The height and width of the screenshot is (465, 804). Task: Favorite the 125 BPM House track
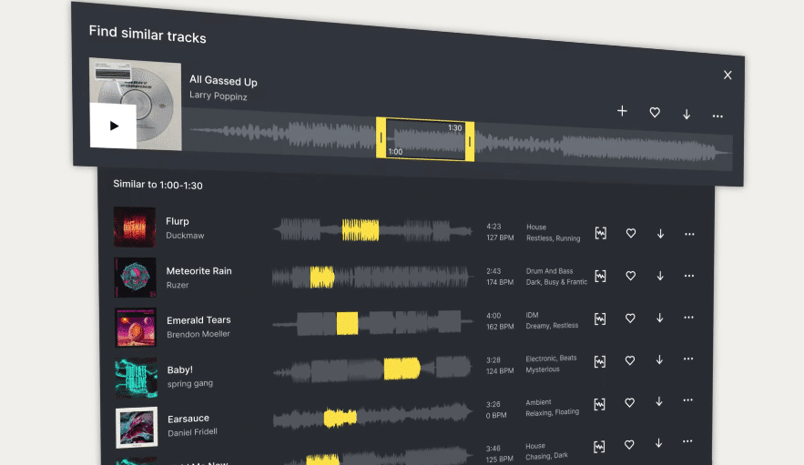[629, 445]
